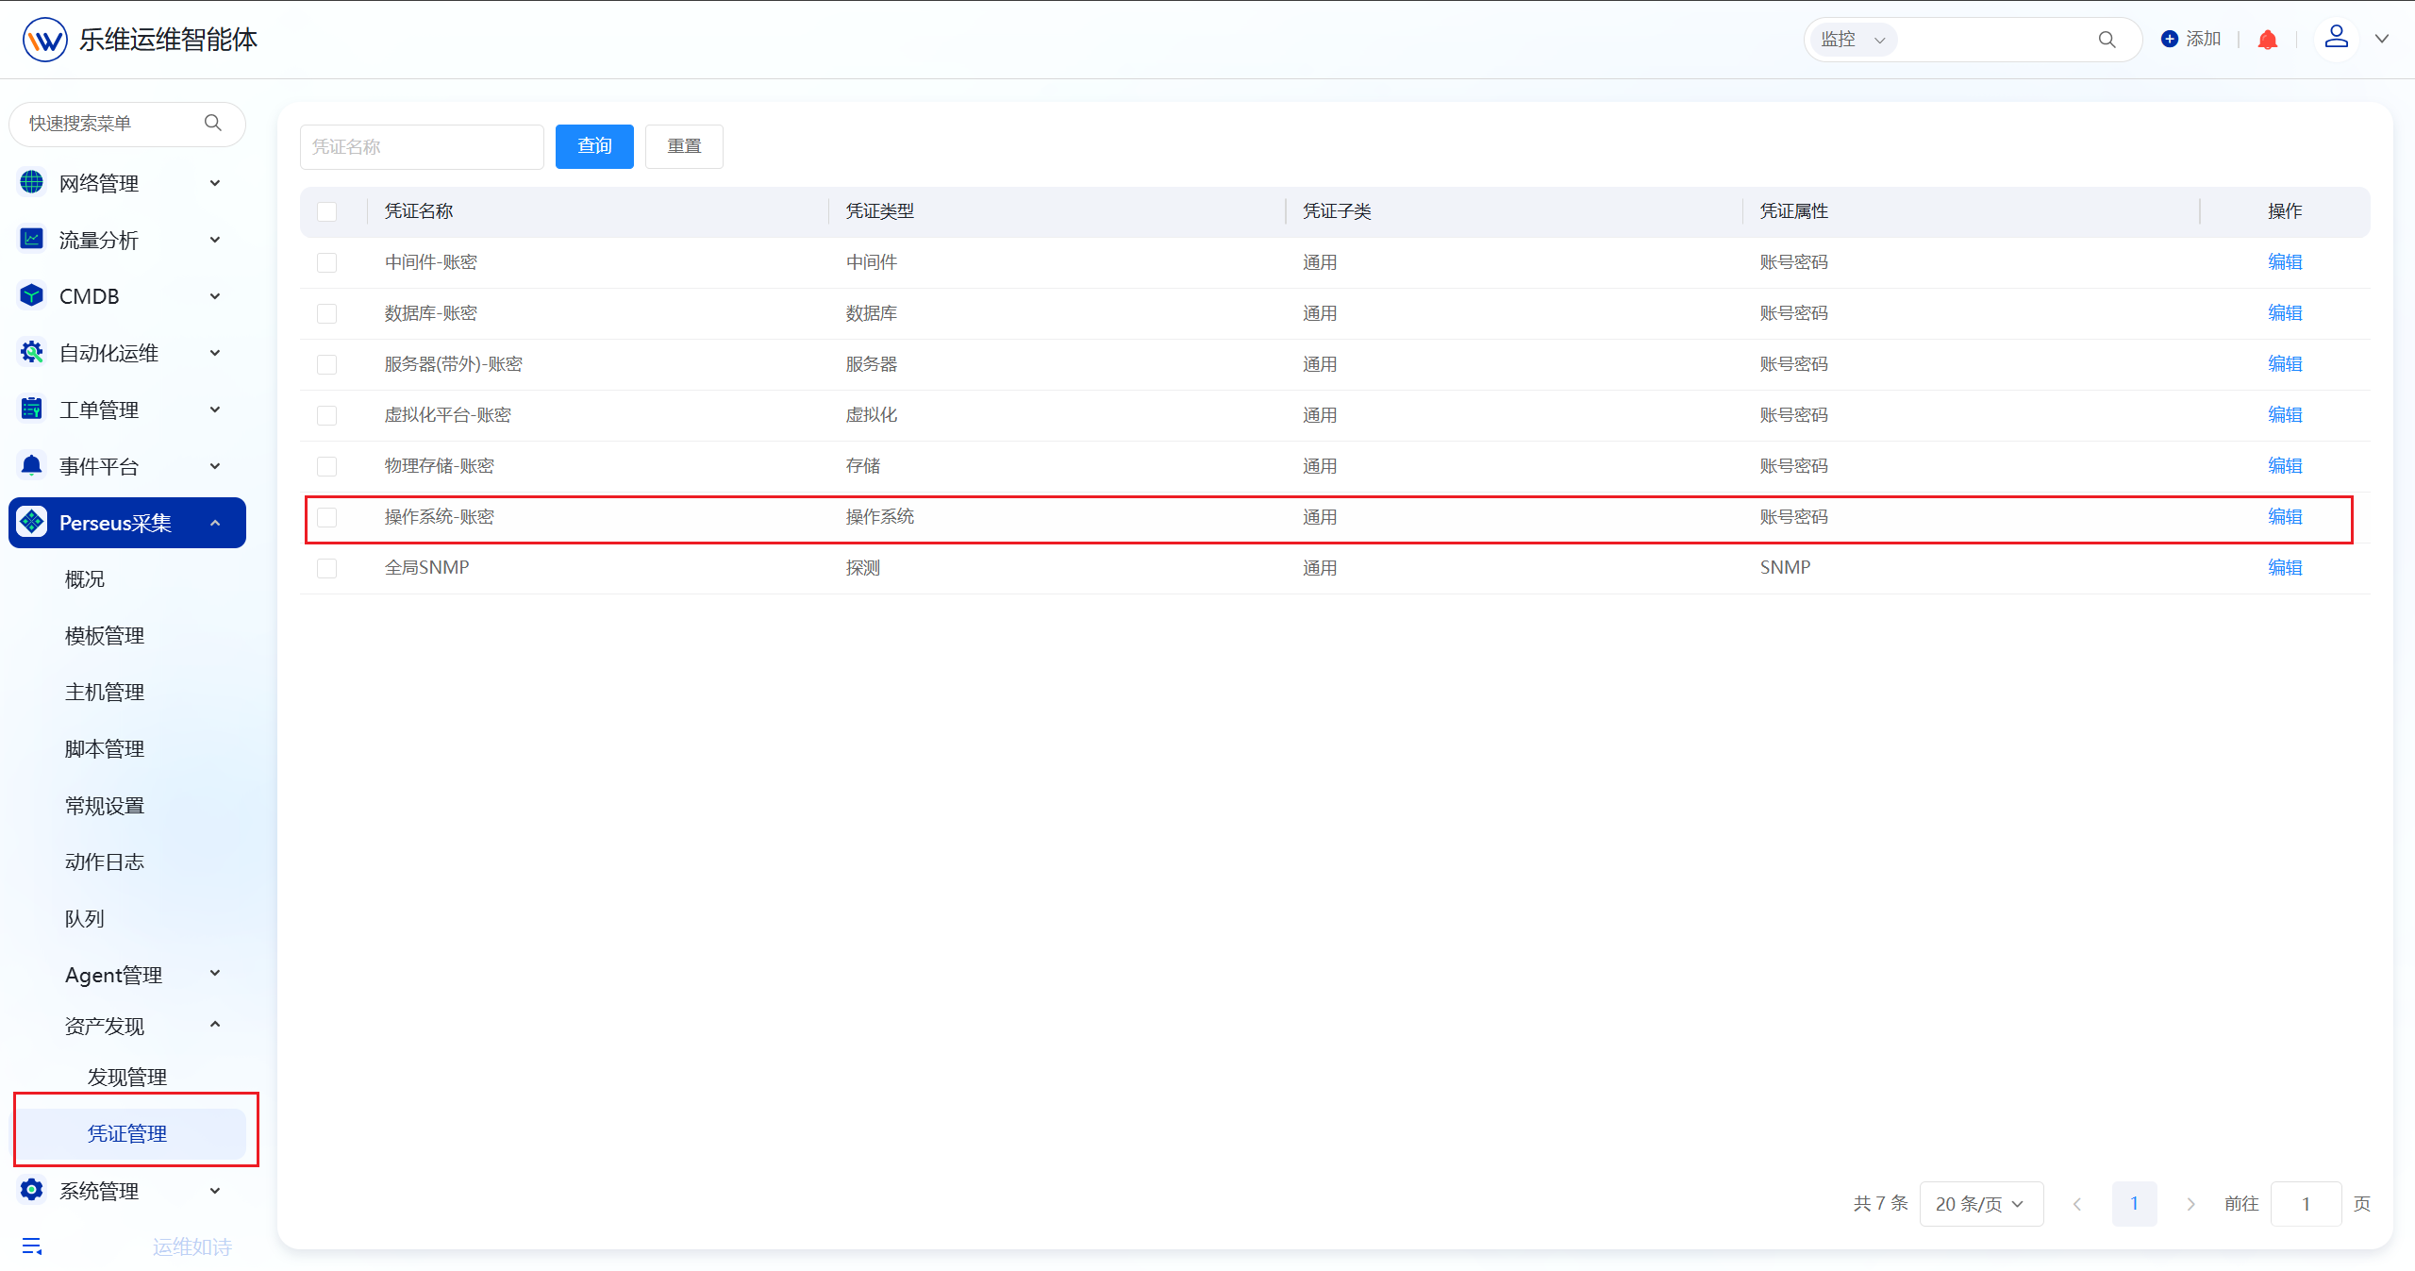Go to previous page arrow

pos(2077,1204)
